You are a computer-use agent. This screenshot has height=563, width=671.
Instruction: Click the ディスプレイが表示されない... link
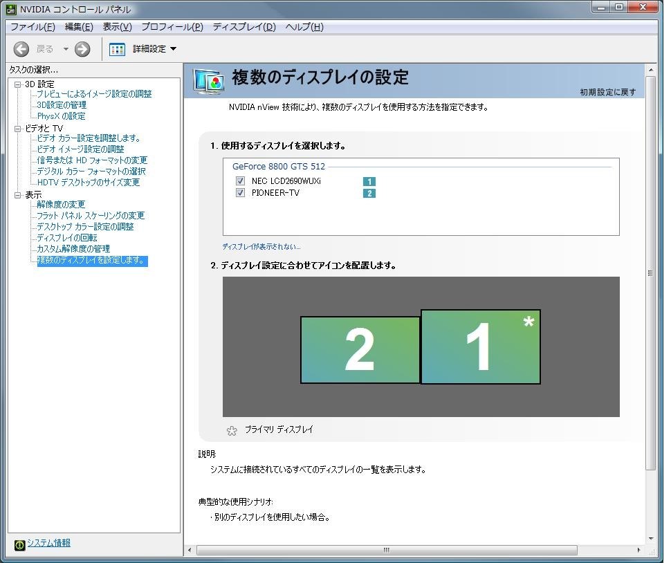[x=261, y=246]
